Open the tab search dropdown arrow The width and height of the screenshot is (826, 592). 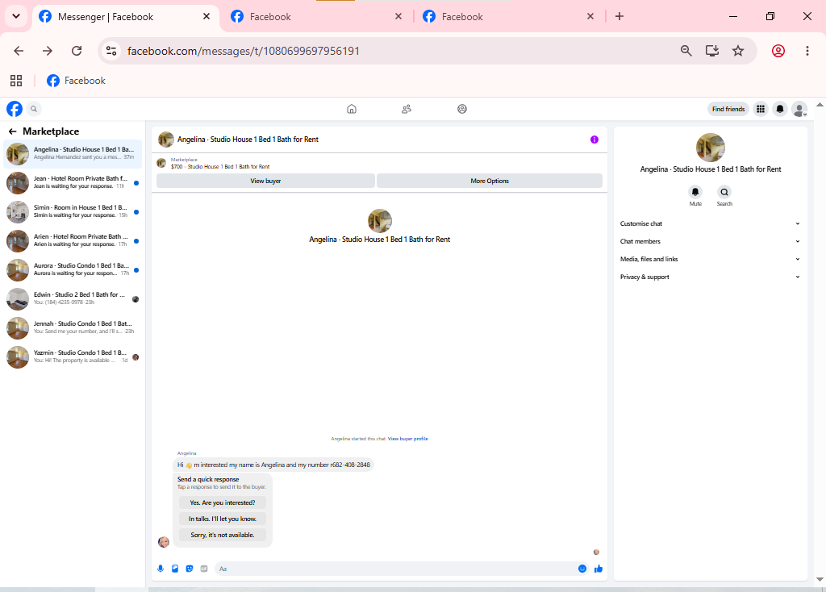(x=16, y=16)
